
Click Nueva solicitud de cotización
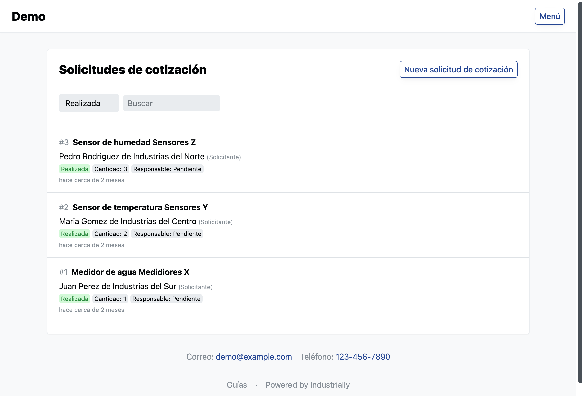click(x=458, y=69)
